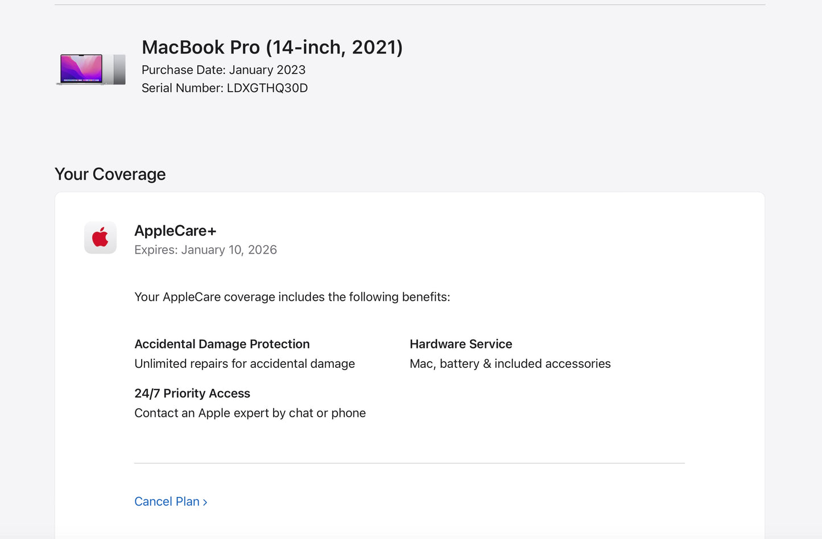Select the coverage benefits description text
Screen dimensions: 822x539
292,297
